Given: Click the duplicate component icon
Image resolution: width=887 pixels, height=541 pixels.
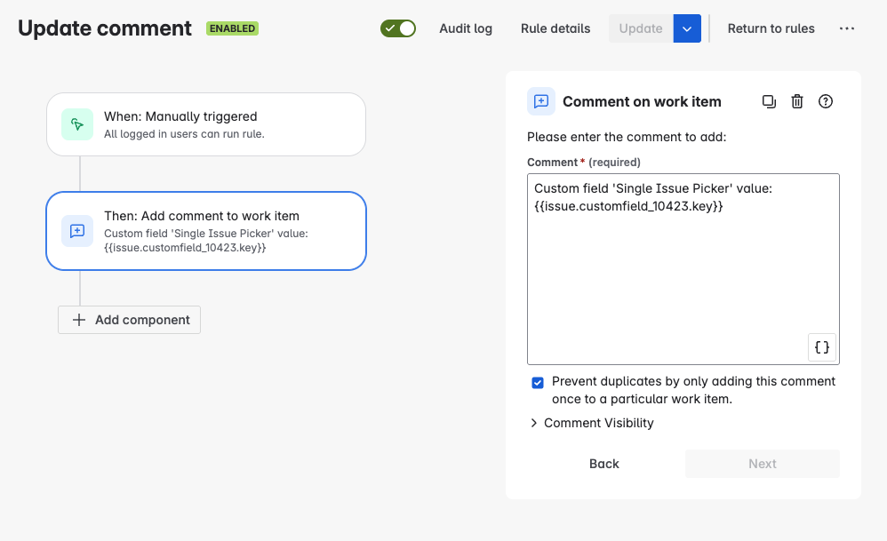Looking at the screenshot, I should (x=769, y=101).
